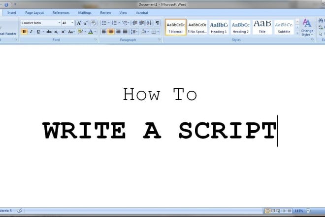Open the Page Layout ribbon tab
Screen dimensions: 325x217
click(x=35, y=12)
